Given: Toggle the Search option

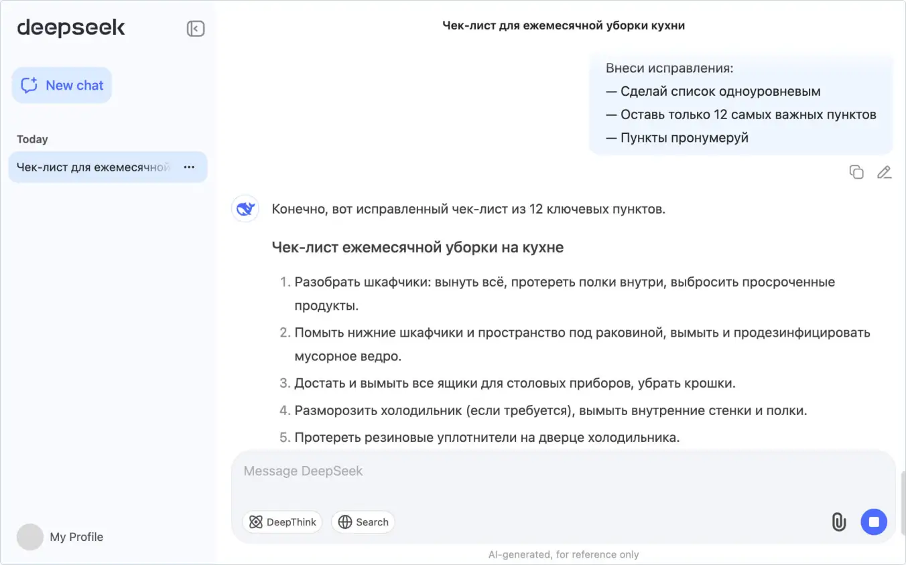Looking at the screenshot, I should click(363, 522).
